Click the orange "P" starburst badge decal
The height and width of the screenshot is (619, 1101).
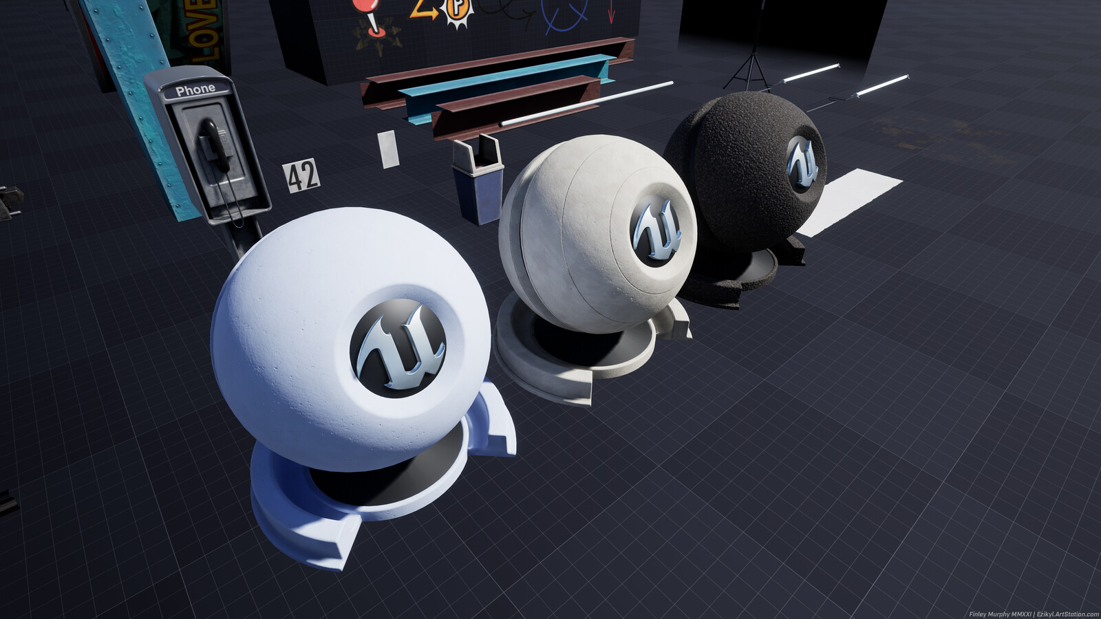tap(458, 12)
